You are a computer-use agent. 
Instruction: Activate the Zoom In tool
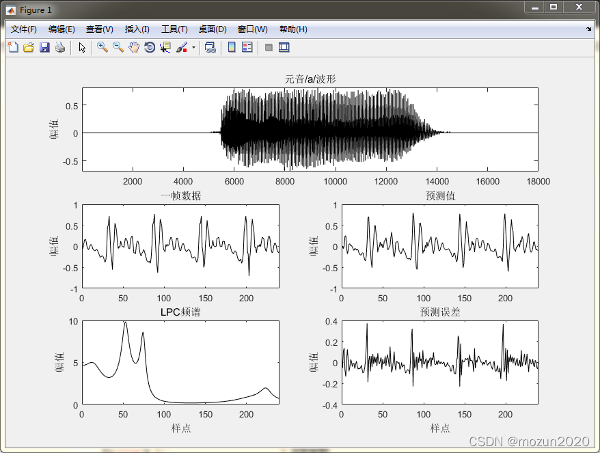tap(103, 47)
